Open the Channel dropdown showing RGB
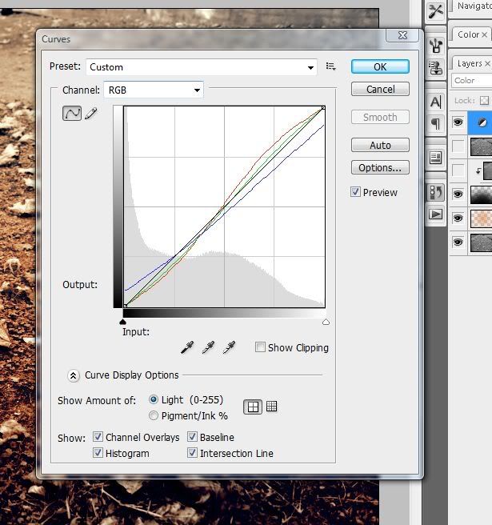The height and width of the screenshot is (525, 492). point(154,90)
